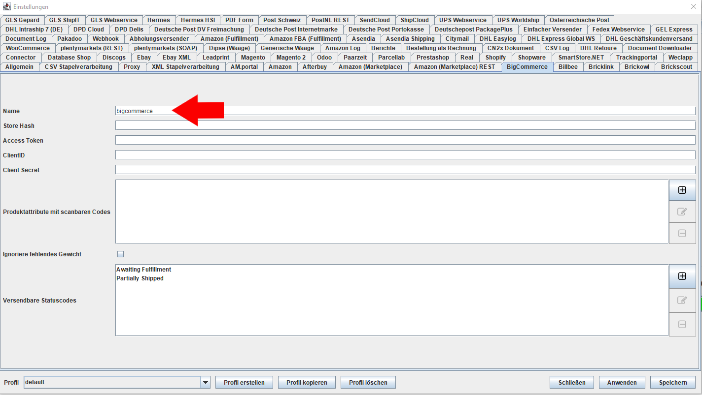Open the Document Downloader tab
702x395 pixels.
pos(660,48)
